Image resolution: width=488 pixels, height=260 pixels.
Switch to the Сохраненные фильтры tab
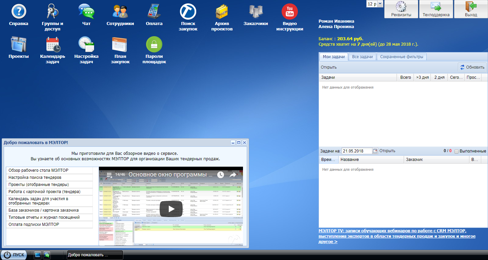(x=402, y=57)
